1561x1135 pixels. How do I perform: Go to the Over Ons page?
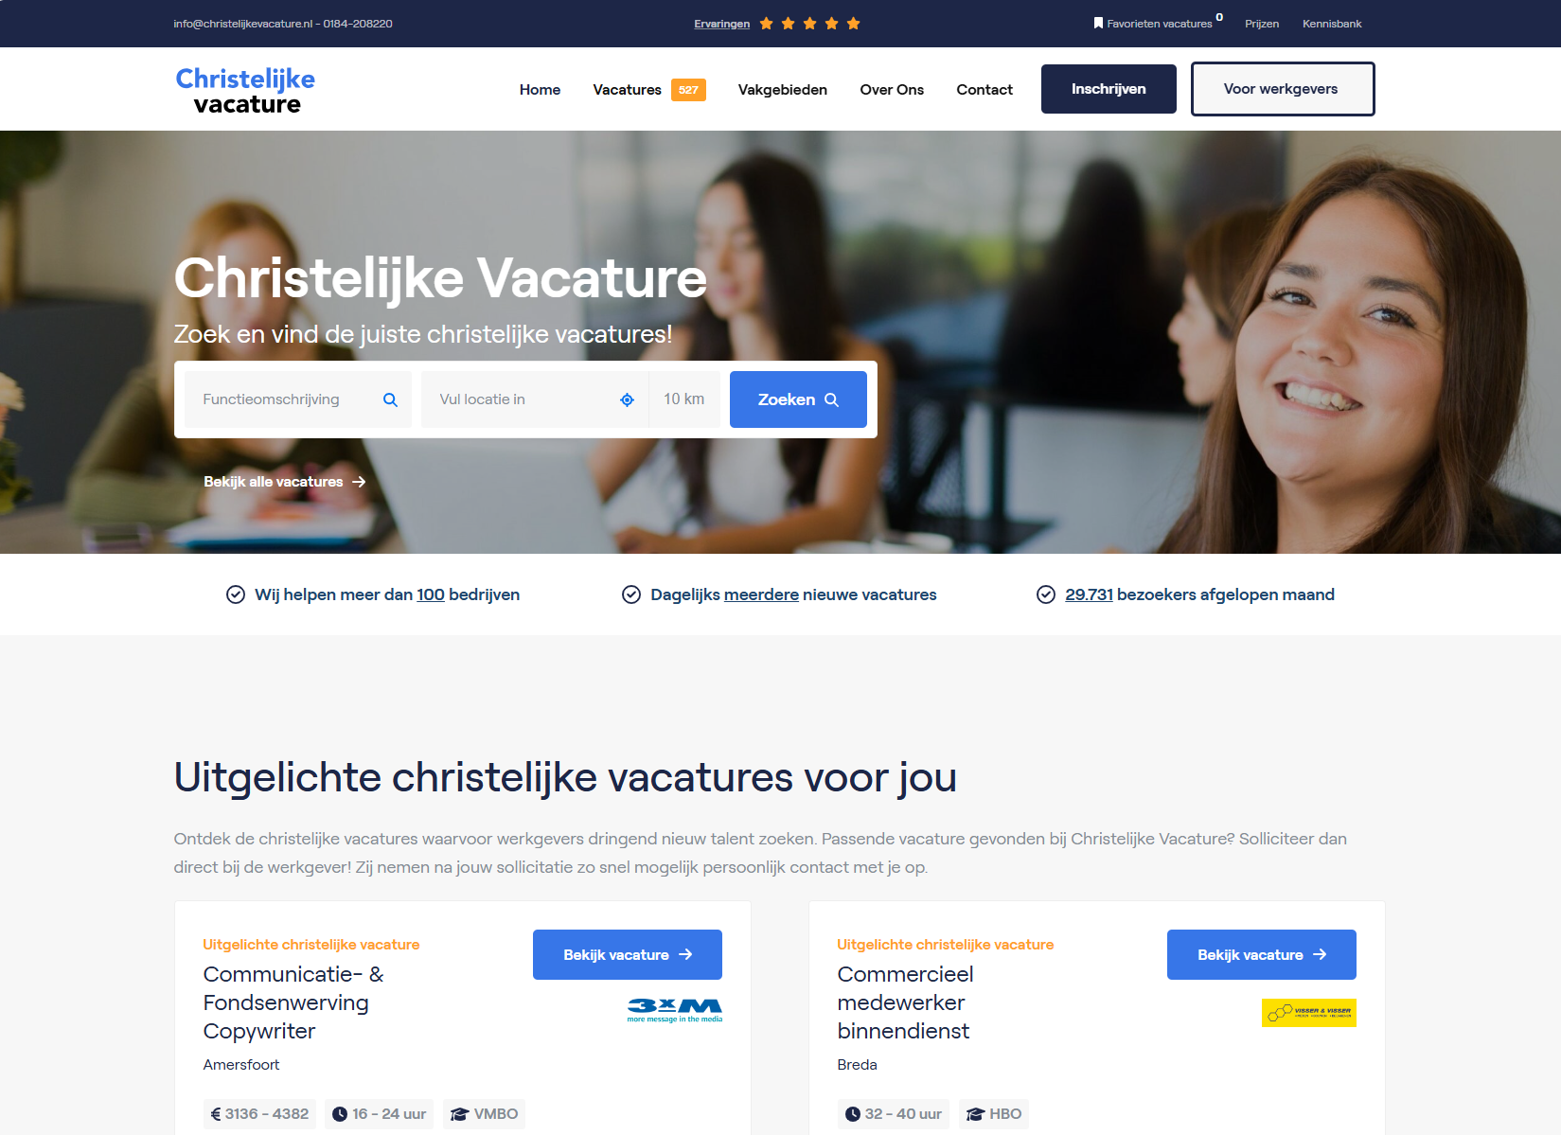tap(892, 90)
